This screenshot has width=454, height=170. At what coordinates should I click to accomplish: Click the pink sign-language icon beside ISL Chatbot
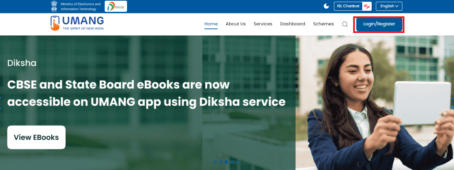click(x=366, y=6)
